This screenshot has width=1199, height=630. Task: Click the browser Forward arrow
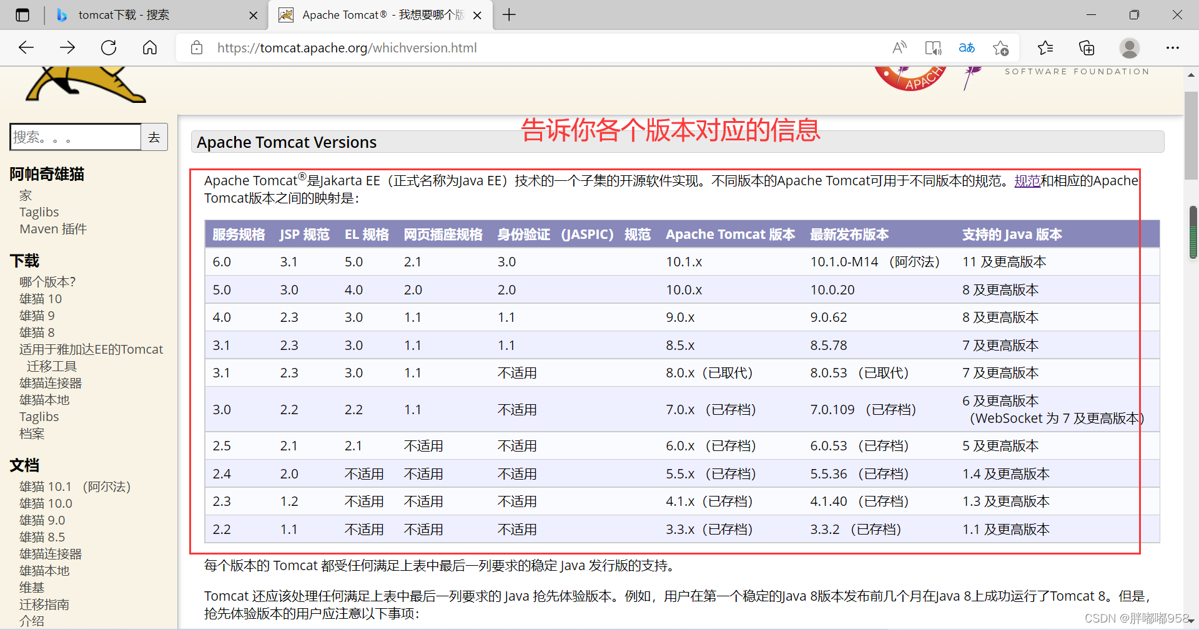point(67,47)
